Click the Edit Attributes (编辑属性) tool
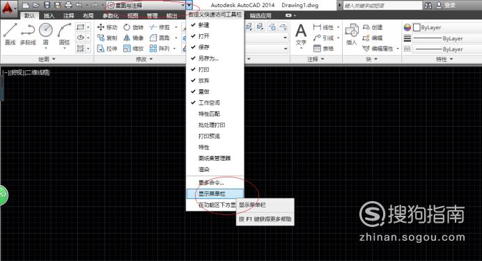Image resolution: width=482 pixels, height=261 pixels. point(378,49)
